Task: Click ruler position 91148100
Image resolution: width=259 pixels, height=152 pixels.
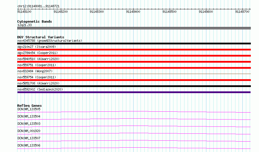Action: point(24,12)
